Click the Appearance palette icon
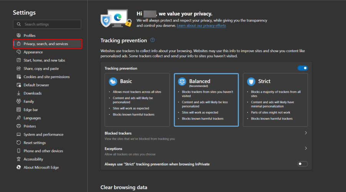The width and height of the screenshot is (346, 192). 18,52
